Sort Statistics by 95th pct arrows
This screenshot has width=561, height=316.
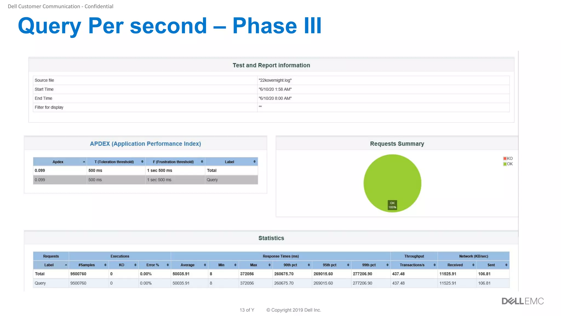[348, 265]
